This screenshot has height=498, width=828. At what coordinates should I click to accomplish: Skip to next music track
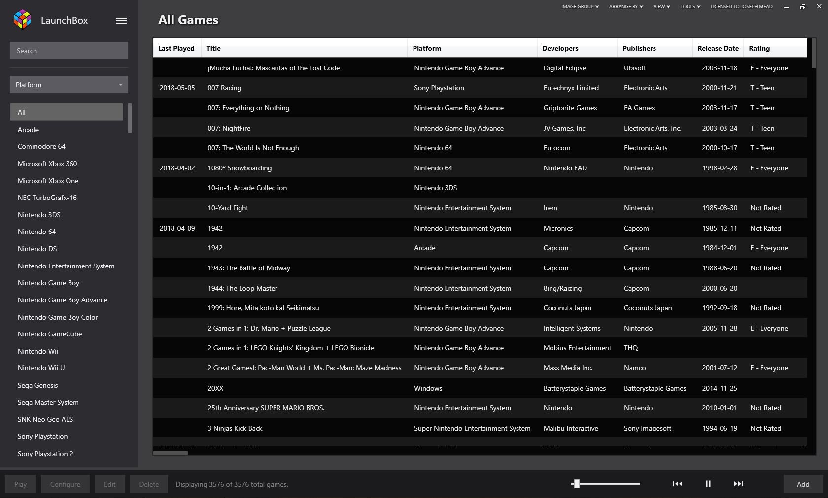click(x=738, y=484)
